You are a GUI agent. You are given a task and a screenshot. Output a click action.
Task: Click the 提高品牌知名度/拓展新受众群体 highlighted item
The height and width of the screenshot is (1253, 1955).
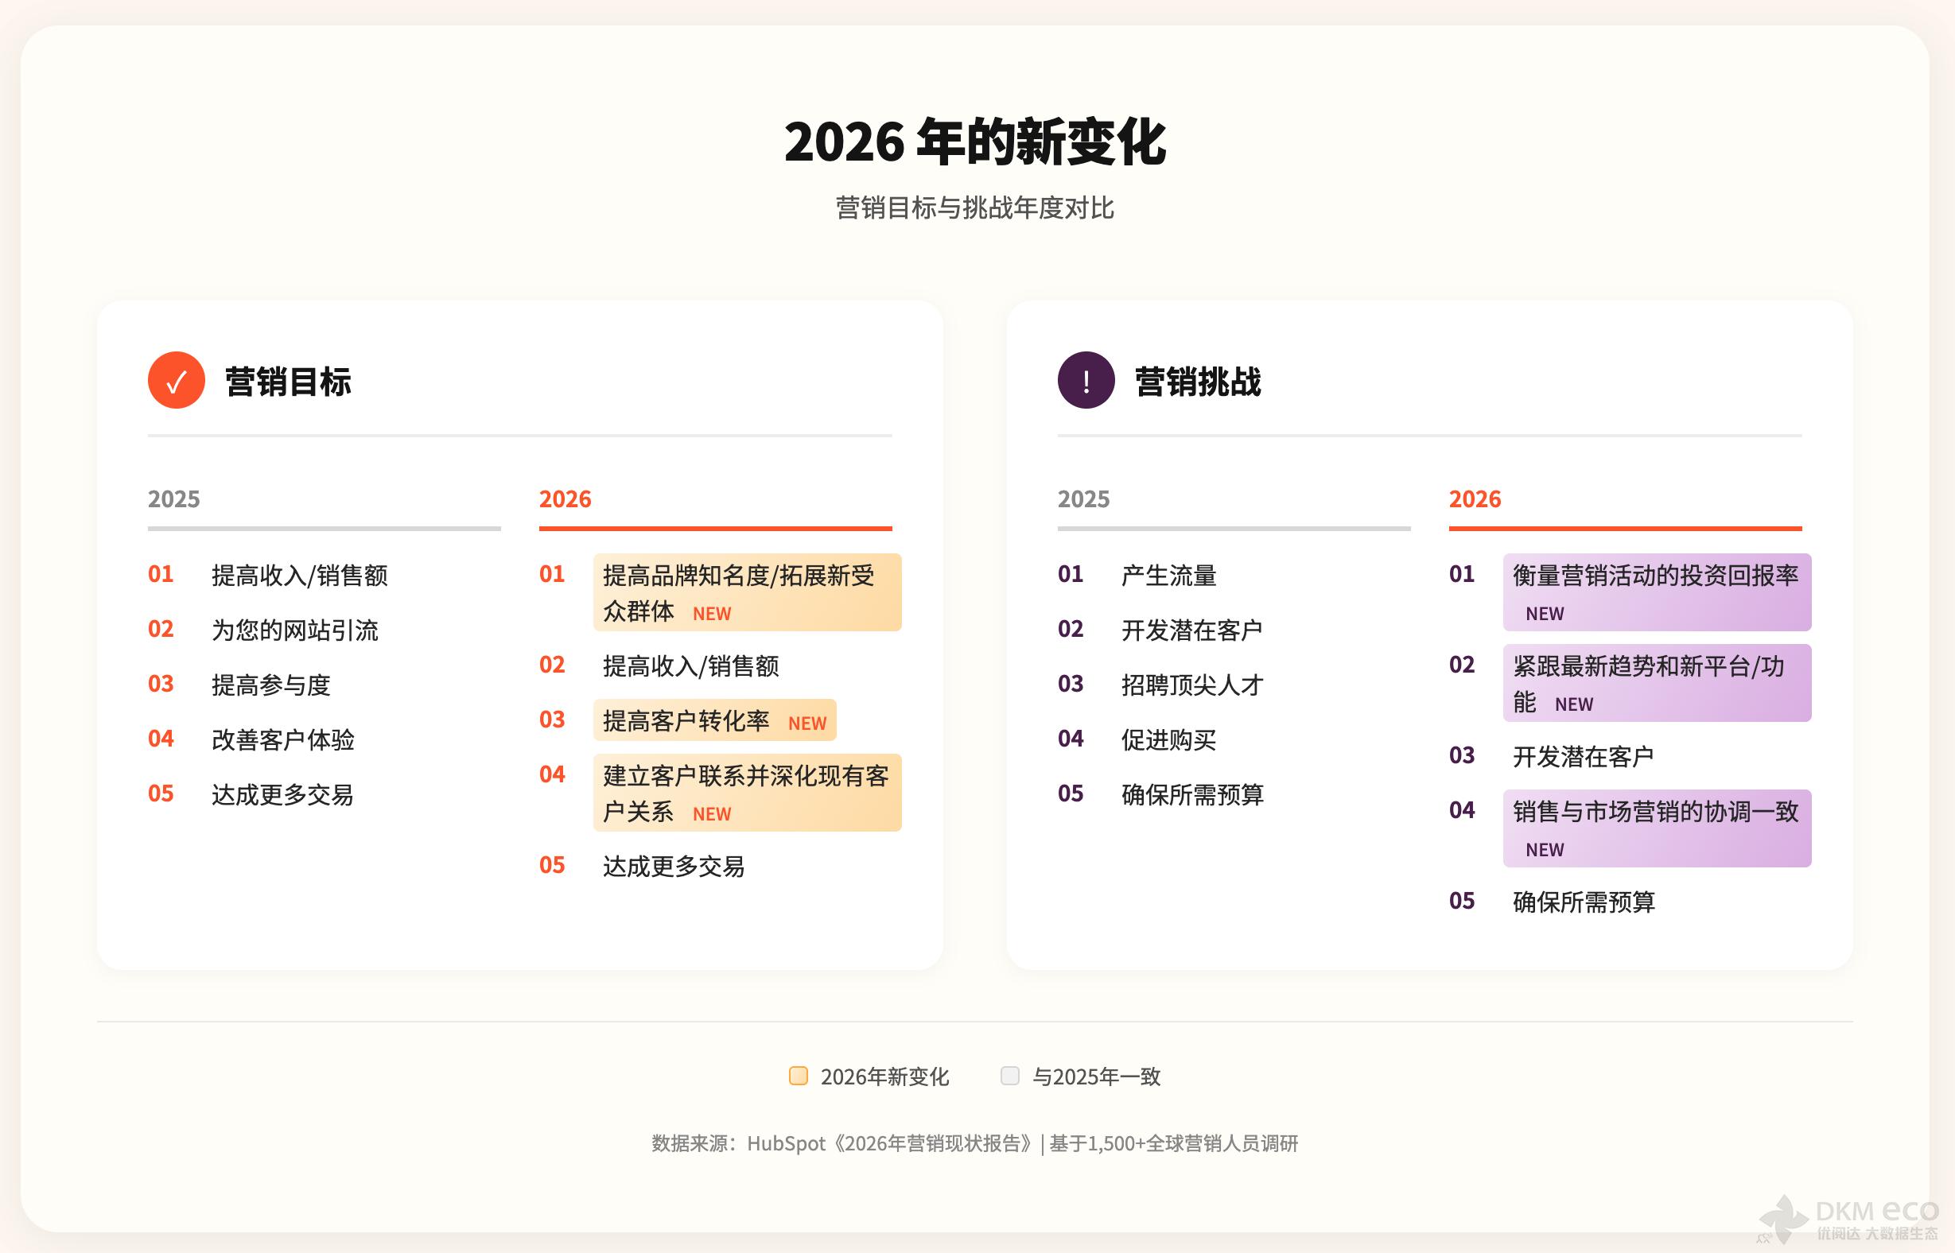[746, 592]
